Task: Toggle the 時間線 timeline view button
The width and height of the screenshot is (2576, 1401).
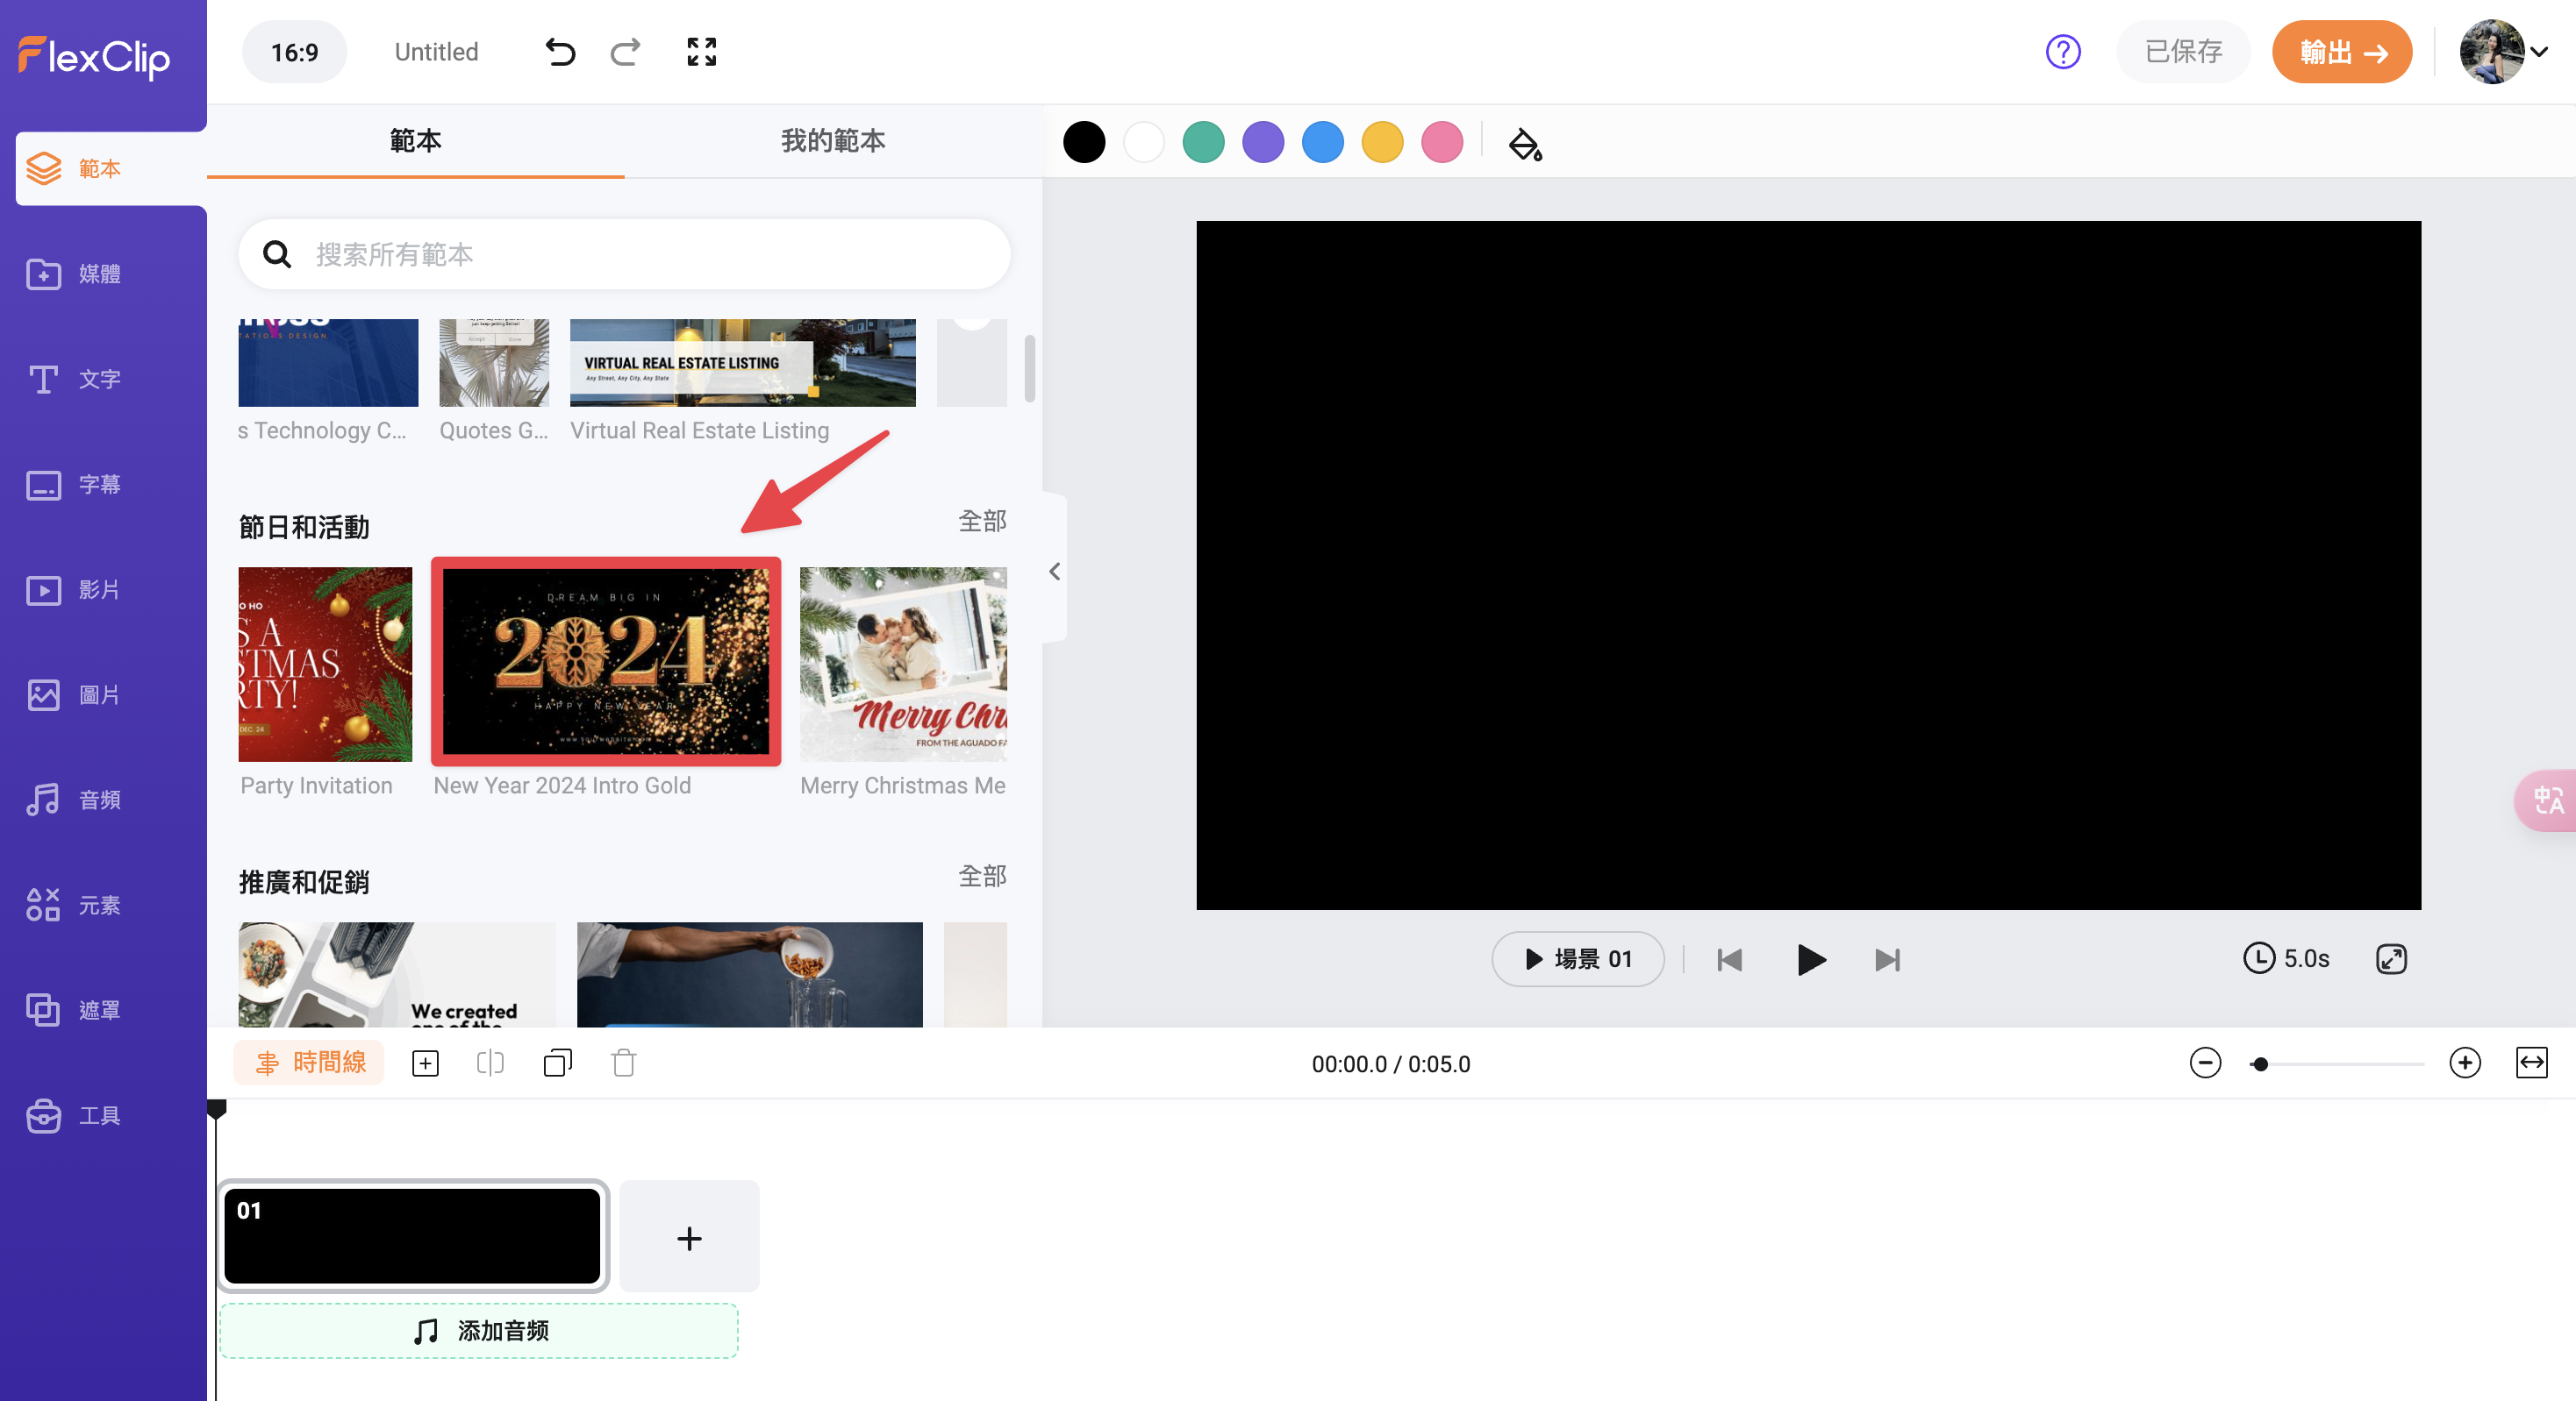Action: coord(310,1063)
